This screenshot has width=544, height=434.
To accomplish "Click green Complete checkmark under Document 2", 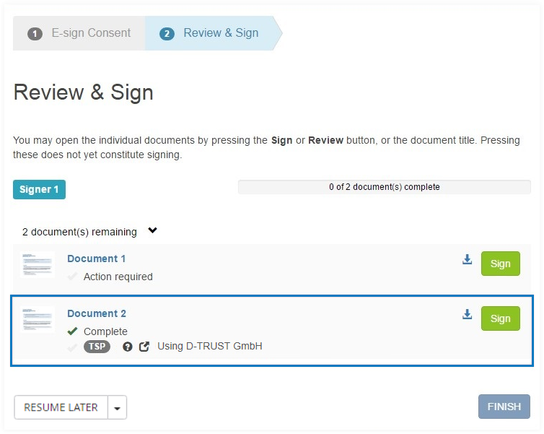I will pos(72,331).
